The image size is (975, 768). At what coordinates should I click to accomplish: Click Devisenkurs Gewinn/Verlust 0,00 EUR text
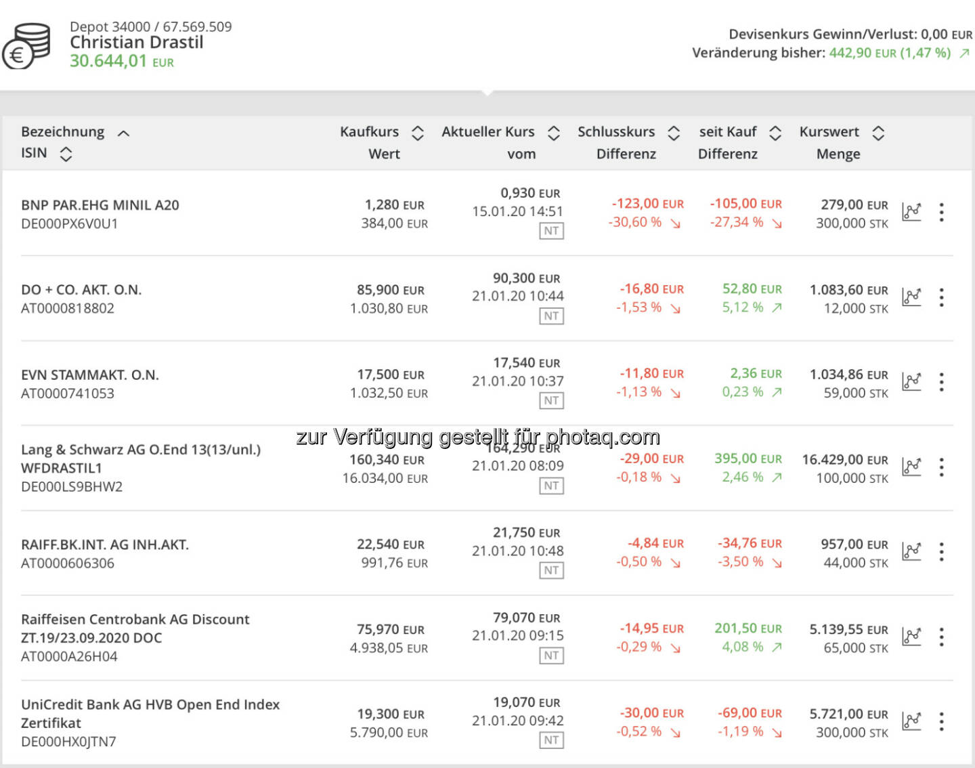coord(850,34)
